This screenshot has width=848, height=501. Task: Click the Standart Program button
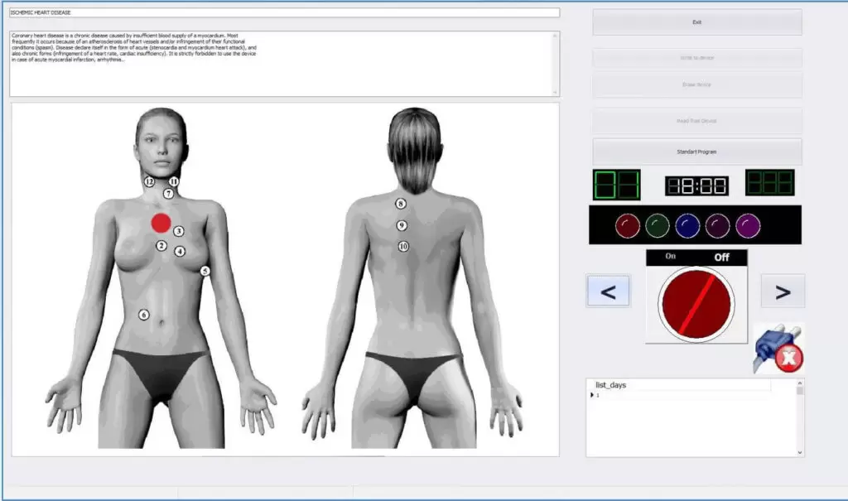[696, 152]
